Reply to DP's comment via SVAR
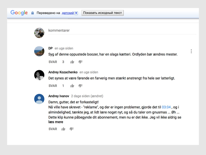Viewport: 206px width, 155px height. coord(53,62)
